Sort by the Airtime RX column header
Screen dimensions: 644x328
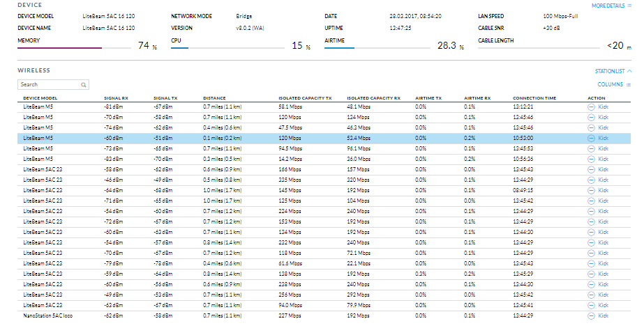477,98
